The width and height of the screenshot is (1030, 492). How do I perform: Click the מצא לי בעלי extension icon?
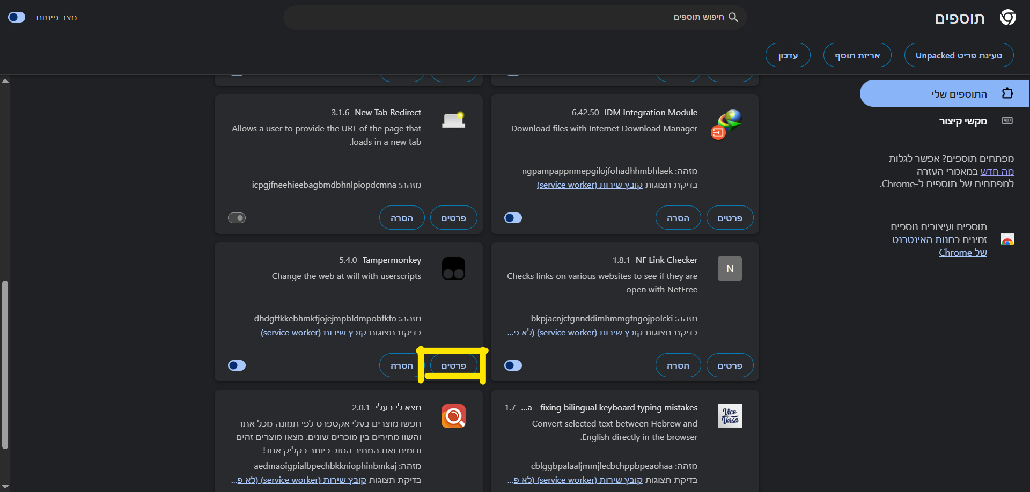(x=453, y=416)
